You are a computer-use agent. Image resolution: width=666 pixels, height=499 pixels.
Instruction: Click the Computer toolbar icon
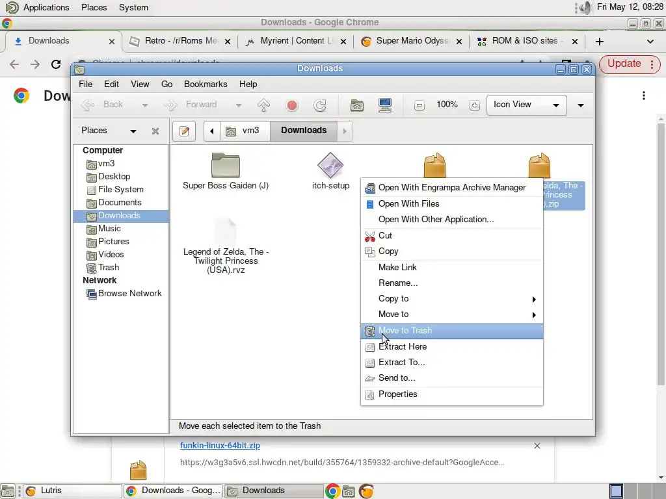(x=385, y=105)
